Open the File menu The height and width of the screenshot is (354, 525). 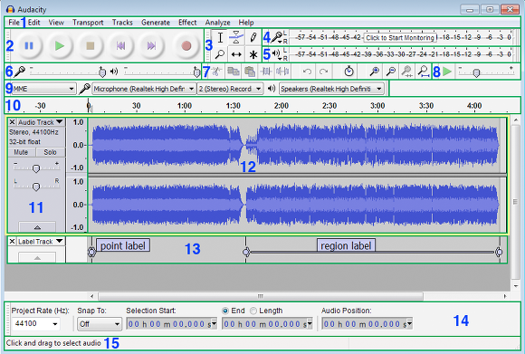[x=14, y=23]
